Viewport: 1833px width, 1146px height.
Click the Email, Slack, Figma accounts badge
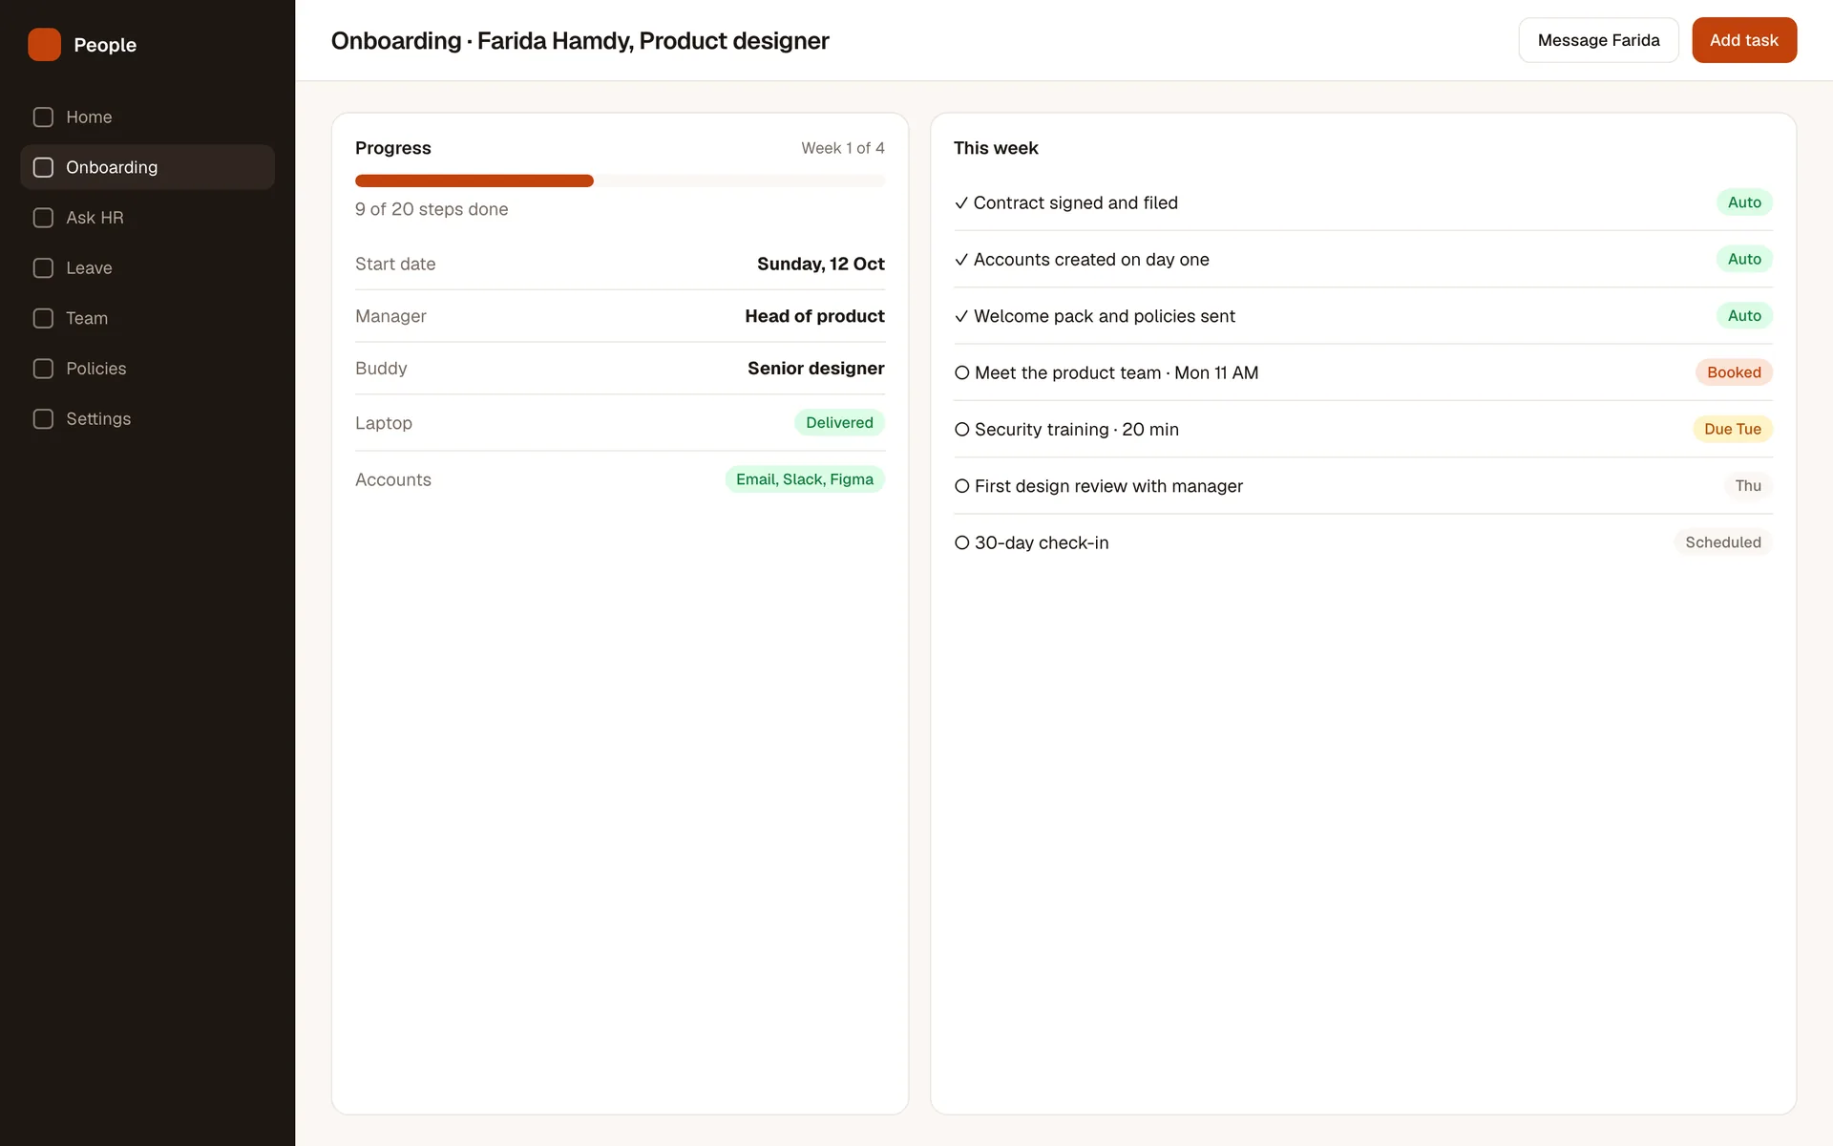click(x=805, y=479)
